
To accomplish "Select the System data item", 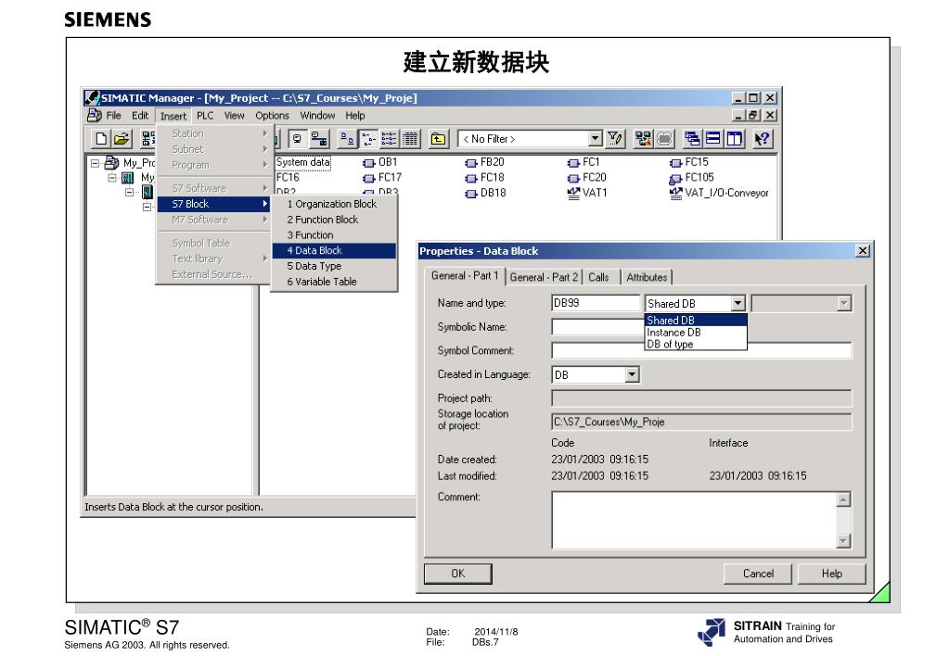I will 303,162.
